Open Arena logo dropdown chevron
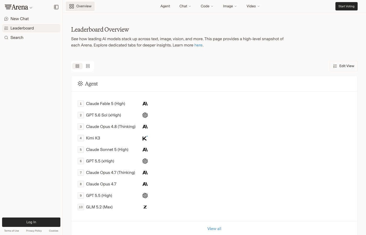 (x=31, y=8)
